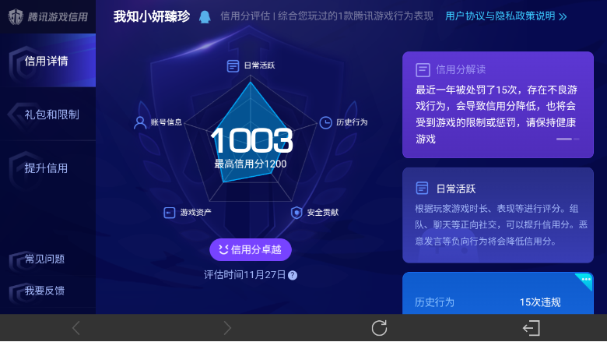This screenshot has width=607, height=342.
Task: Click the 账号信息 radar label
Action: pyautogui.click(x=166, y=122)
